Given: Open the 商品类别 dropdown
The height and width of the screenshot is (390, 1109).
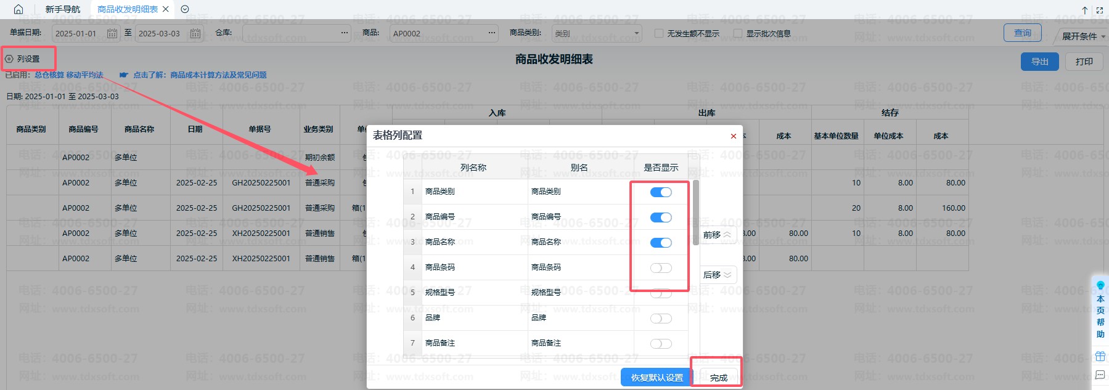Looking at the screenshot, I should point(595,33).
